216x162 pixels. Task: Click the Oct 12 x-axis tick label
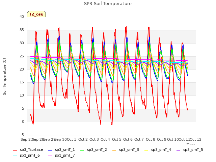(x=196, y=139)
